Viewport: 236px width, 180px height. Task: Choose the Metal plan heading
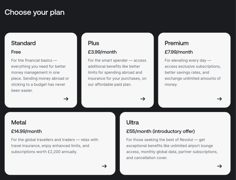tap(19, 122)
